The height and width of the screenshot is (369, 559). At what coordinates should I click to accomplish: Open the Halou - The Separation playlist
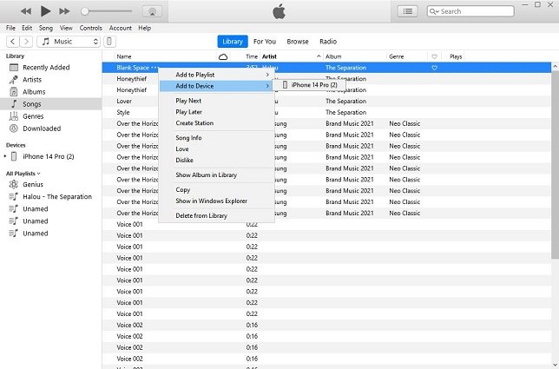pos(50,196)
